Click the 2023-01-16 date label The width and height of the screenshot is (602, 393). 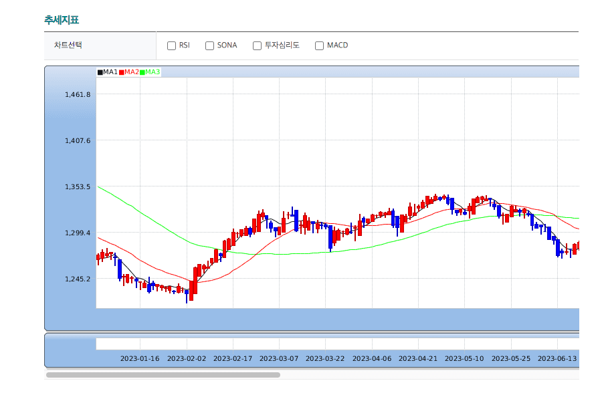pos(140,358)
